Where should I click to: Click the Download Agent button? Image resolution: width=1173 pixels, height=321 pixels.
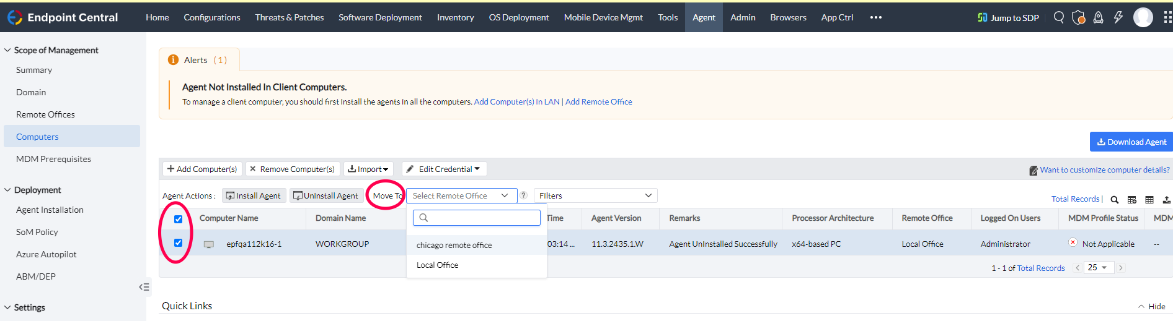(x=1131, y=142)
